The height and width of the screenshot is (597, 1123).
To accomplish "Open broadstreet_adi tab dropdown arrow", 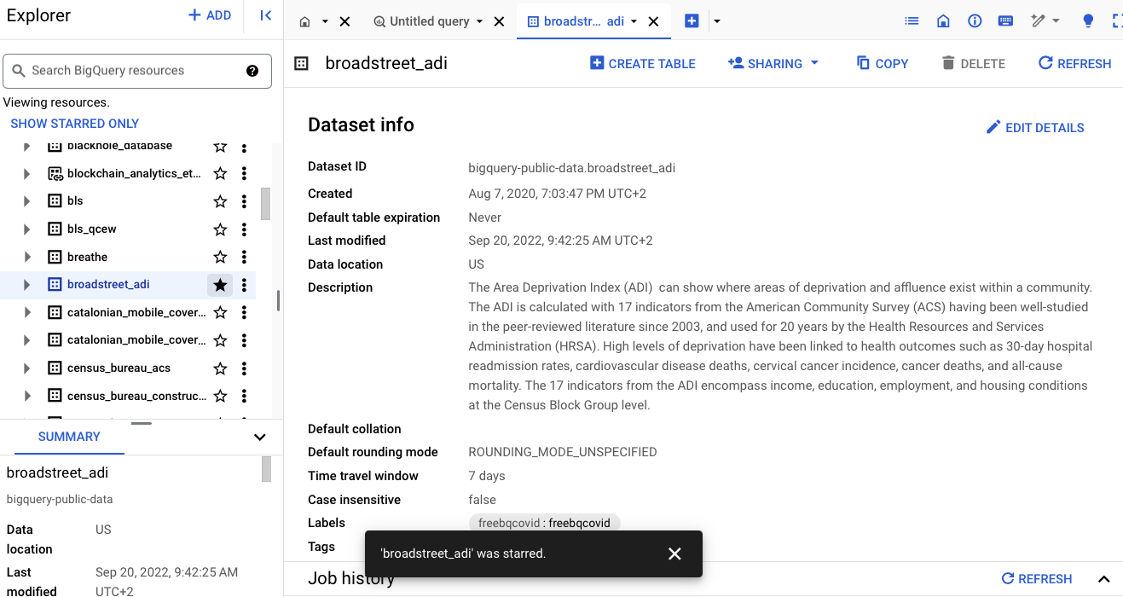I will [634, 21].
